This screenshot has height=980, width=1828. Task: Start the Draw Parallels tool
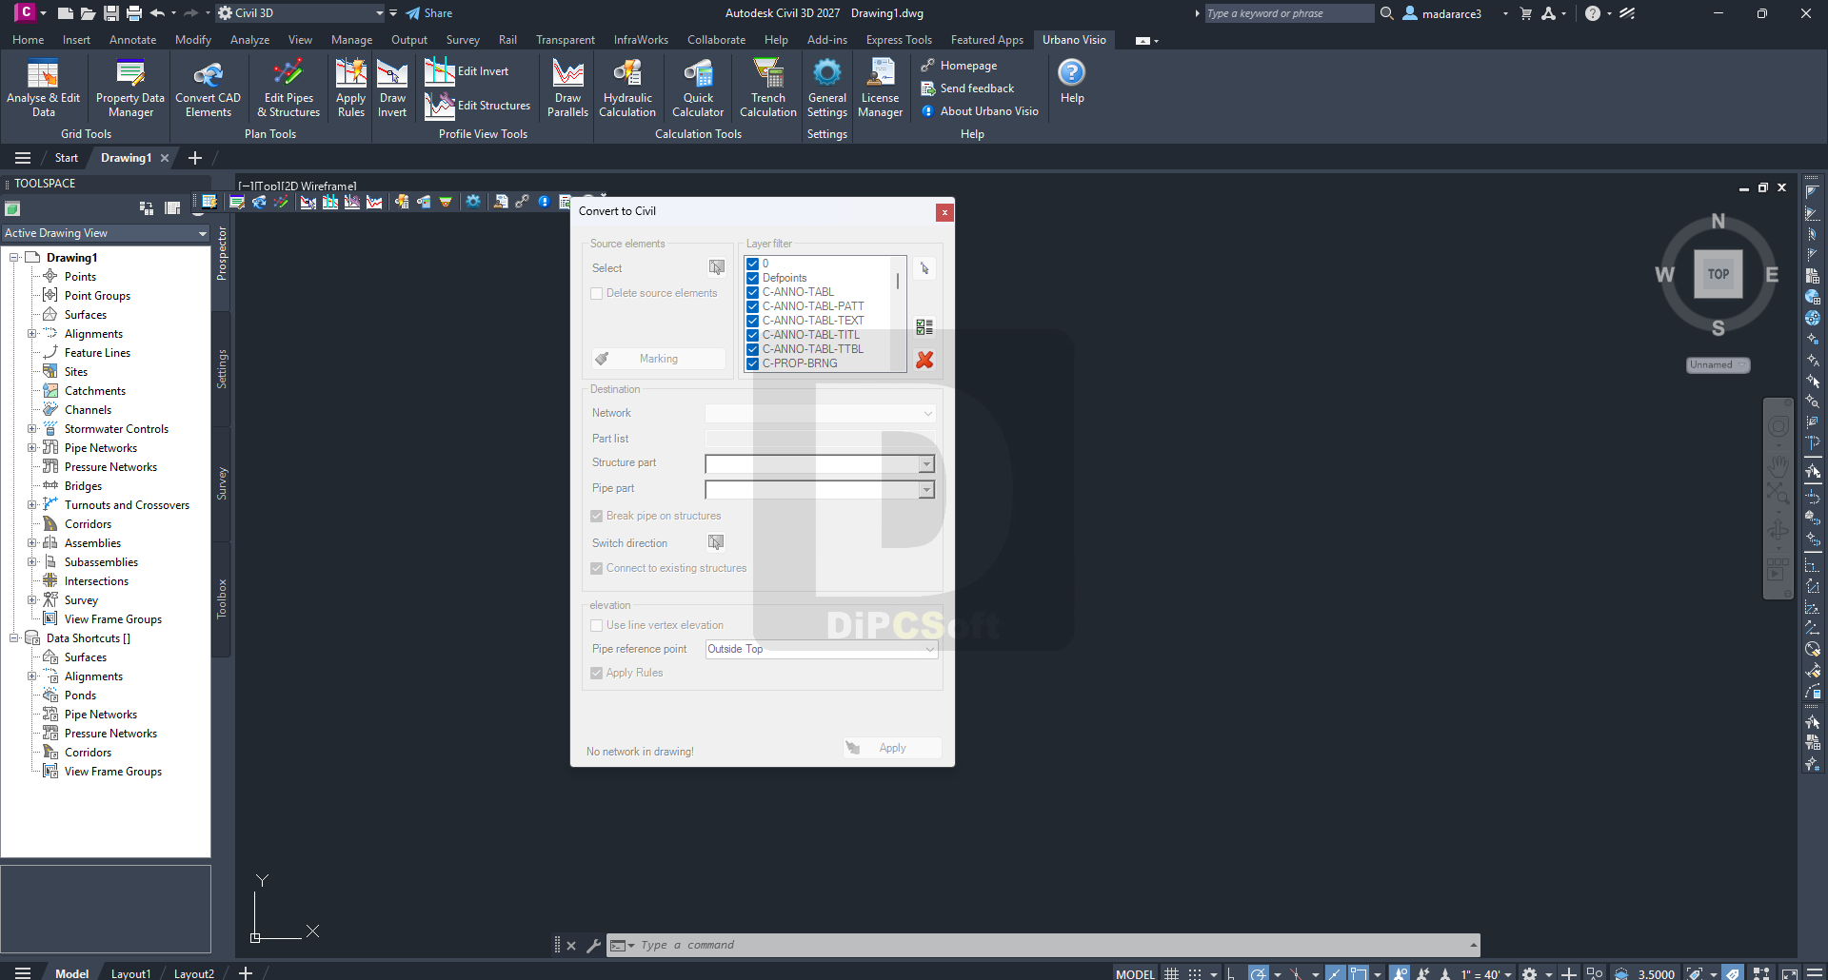click(x=568, y=88)
